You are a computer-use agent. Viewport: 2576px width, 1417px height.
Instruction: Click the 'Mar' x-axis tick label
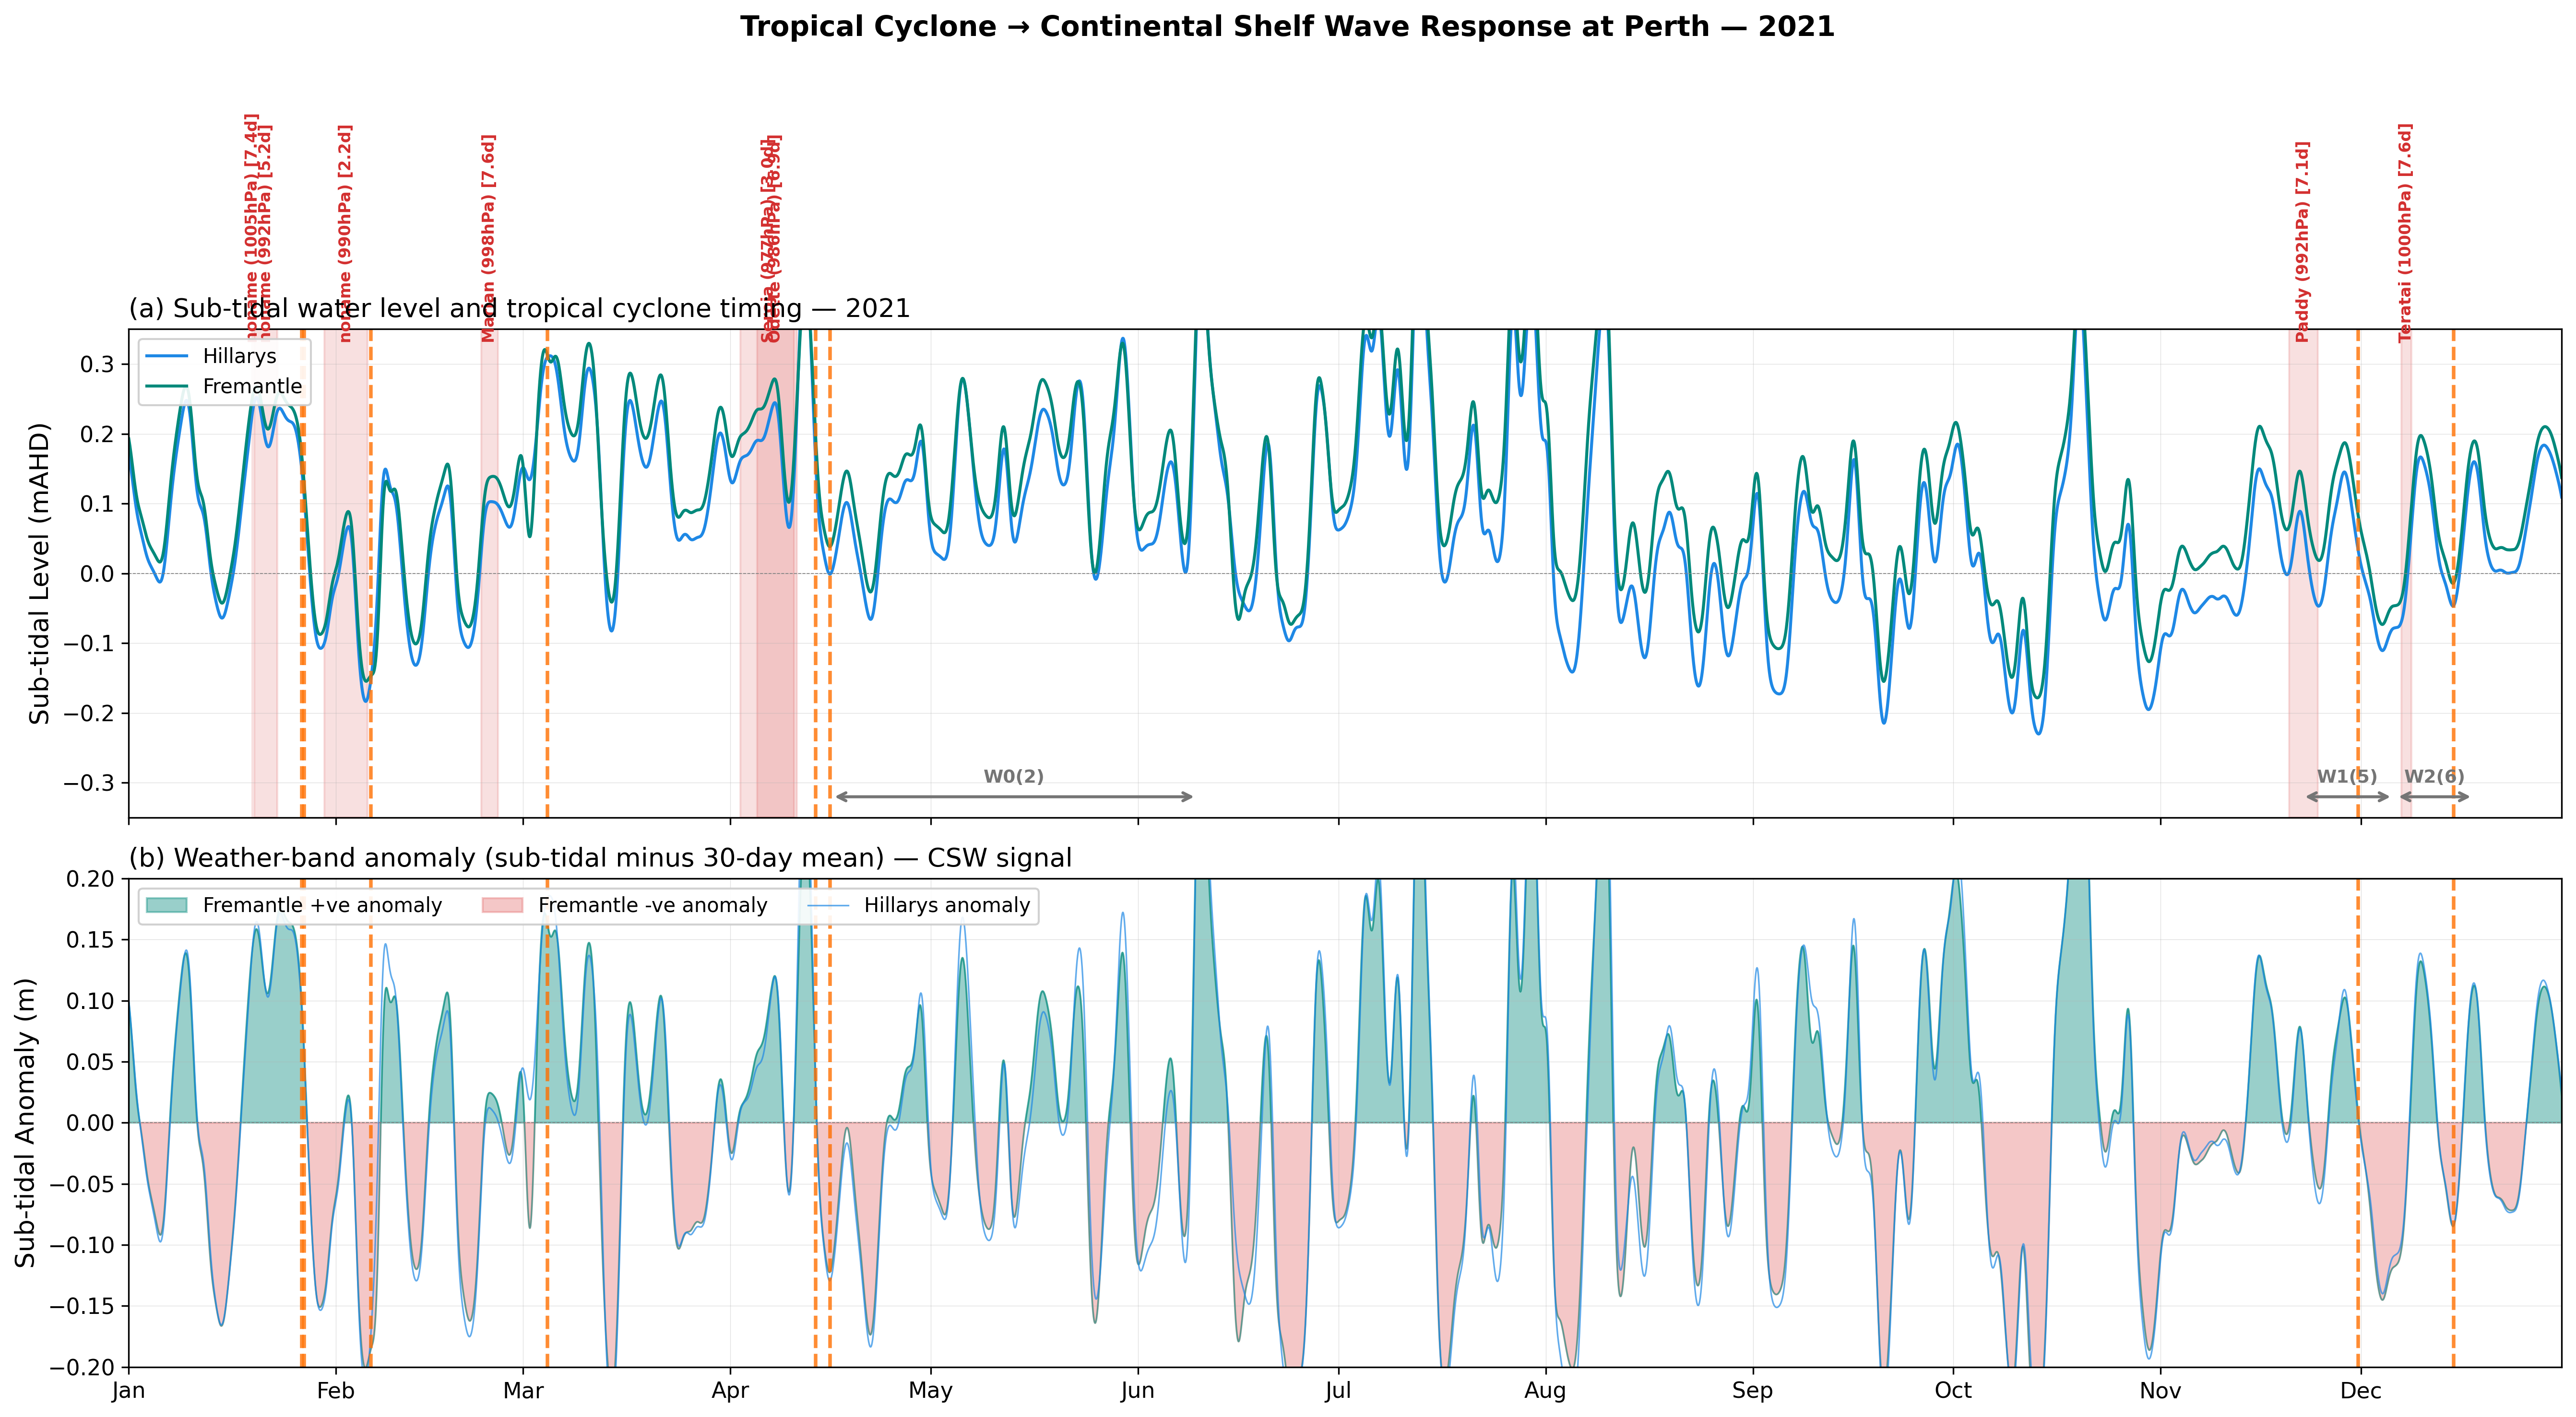[523, 1390]
